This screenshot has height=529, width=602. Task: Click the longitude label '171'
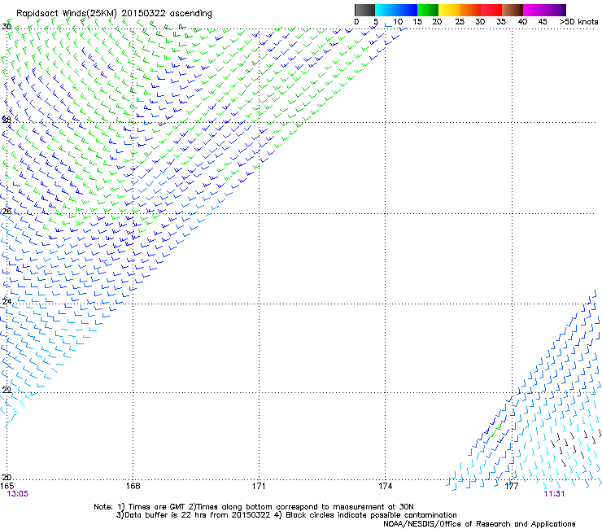tap(259, 486)
